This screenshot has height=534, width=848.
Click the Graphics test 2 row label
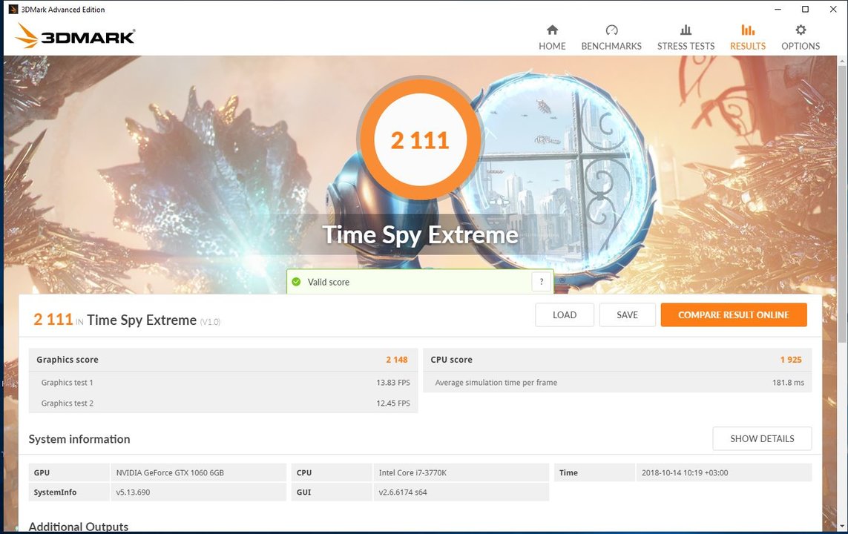(x=67, y=403)
